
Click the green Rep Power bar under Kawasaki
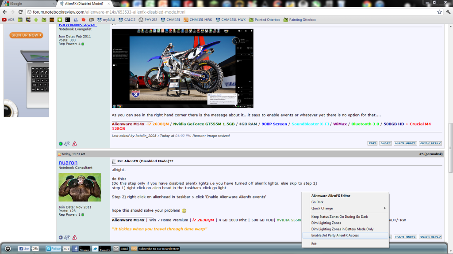[x=83, y=44]
